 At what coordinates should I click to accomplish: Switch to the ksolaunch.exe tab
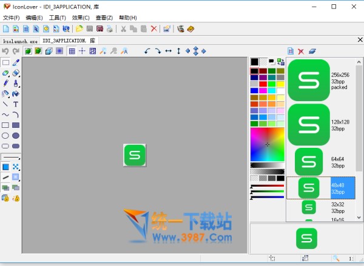pyautogui.click(x=20, y=41)
